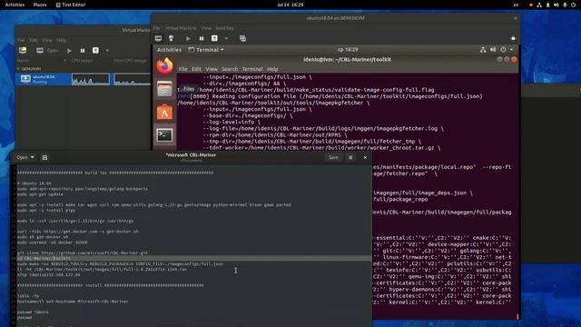Open the Text Editor app menu in top bar
This screenshot has width=581, height=327.
click(x=71, y=5)
